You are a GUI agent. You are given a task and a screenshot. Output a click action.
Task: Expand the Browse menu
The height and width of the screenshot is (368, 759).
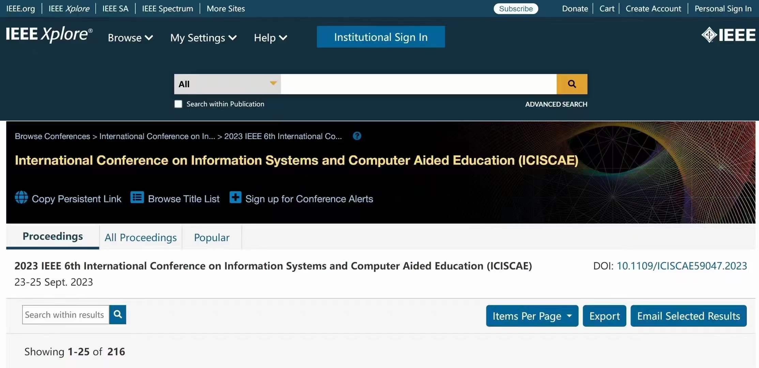(x=130, y=38)
